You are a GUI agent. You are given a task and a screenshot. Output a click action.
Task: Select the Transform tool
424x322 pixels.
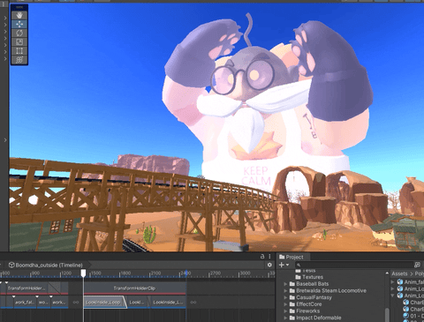click(x=19, y=60)
